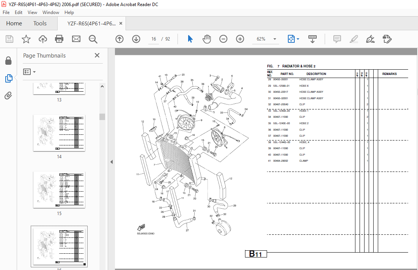
Task: Click 'RADIATOR & HOSE 2' figure title
Action: 299,66
